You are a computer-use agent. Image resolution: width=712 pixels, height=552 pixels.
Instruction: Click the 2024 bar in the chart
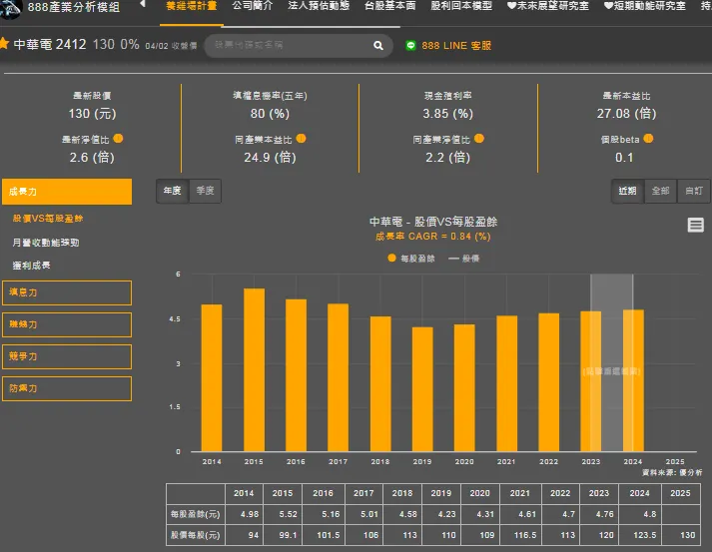coord(633,380)
